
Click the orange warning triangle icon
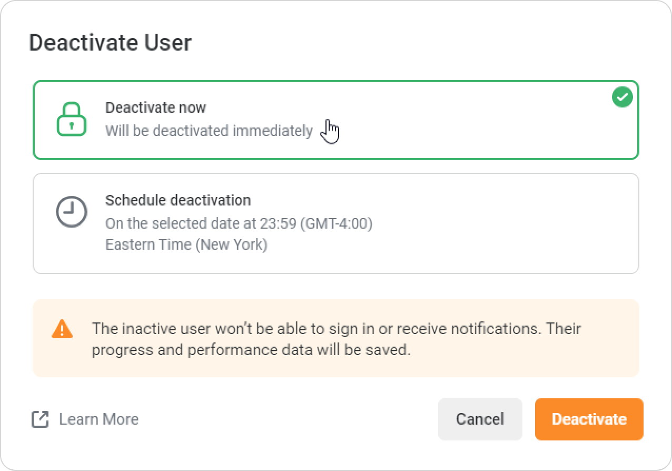(62, 329)
